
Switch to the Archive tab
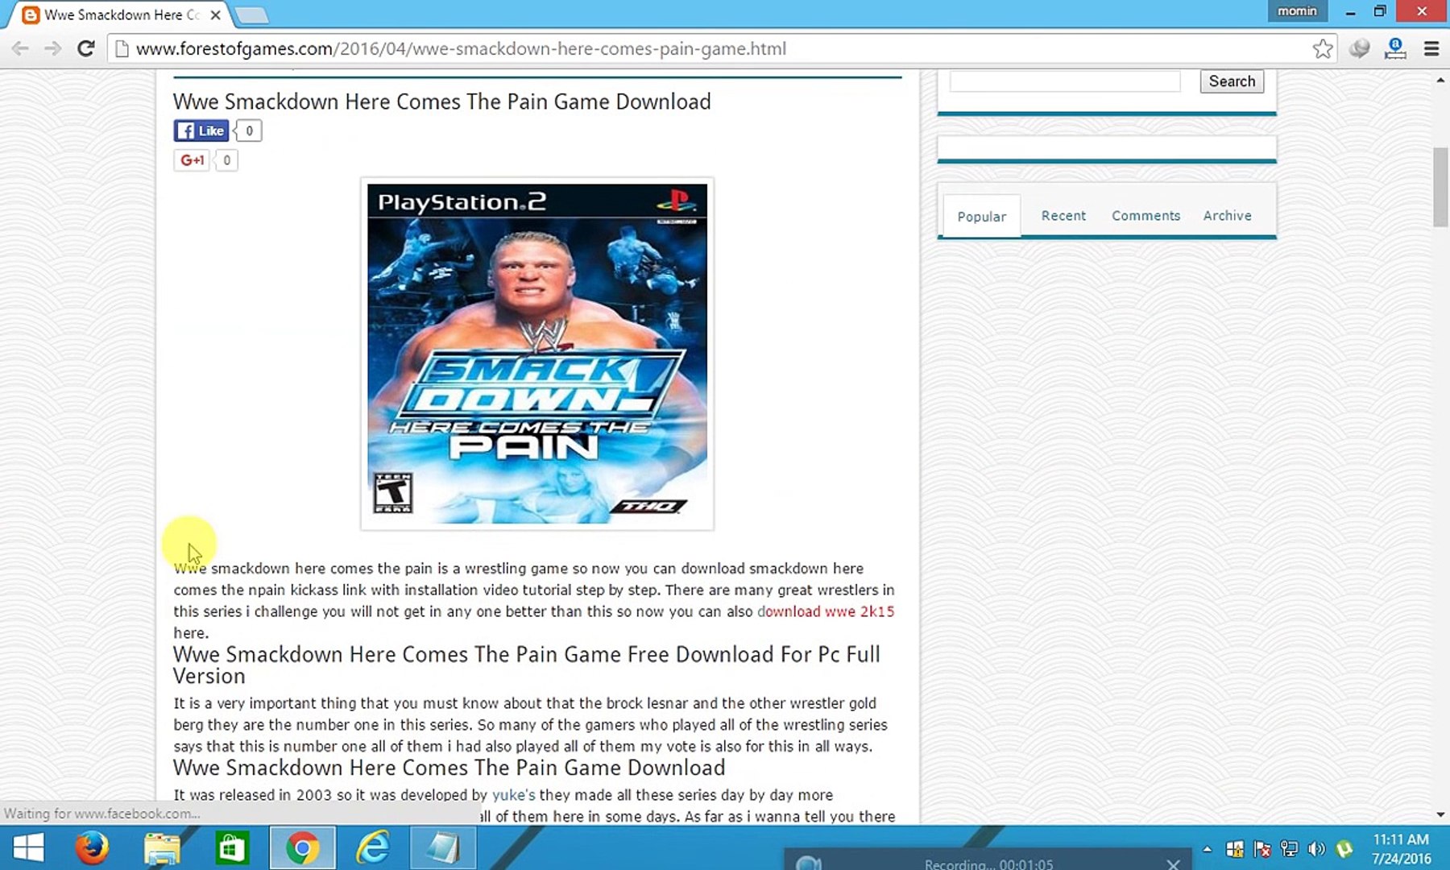coord(1227,215)
